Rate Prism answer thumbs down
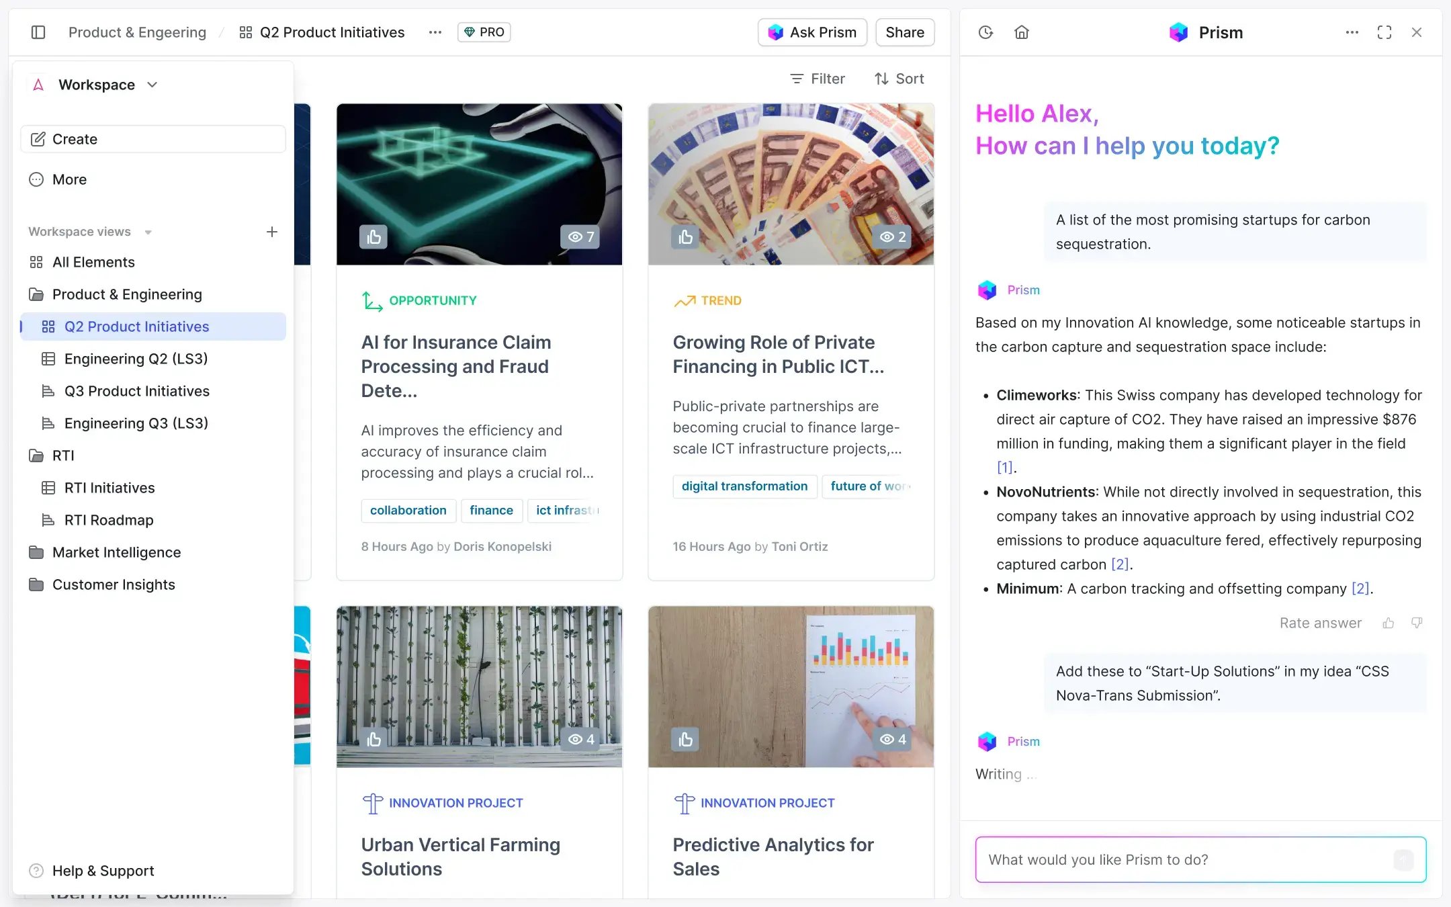 tap(1417, 623)
